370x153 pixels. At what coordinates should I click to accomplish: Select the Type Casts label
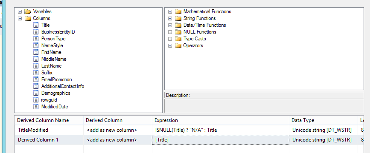tap(195, 39)
